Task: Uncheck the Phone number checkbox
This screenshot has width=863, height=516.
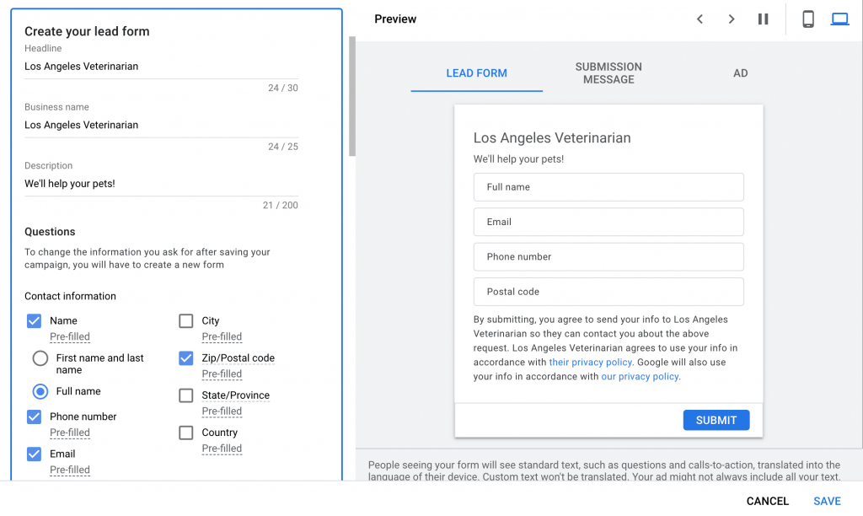Action: coord(34,417)
